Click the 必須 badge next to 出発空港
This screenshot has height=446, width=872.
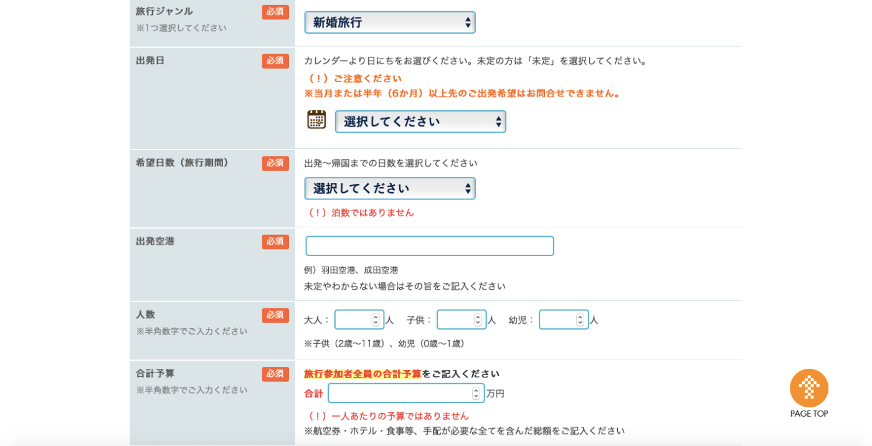(275, 242)
